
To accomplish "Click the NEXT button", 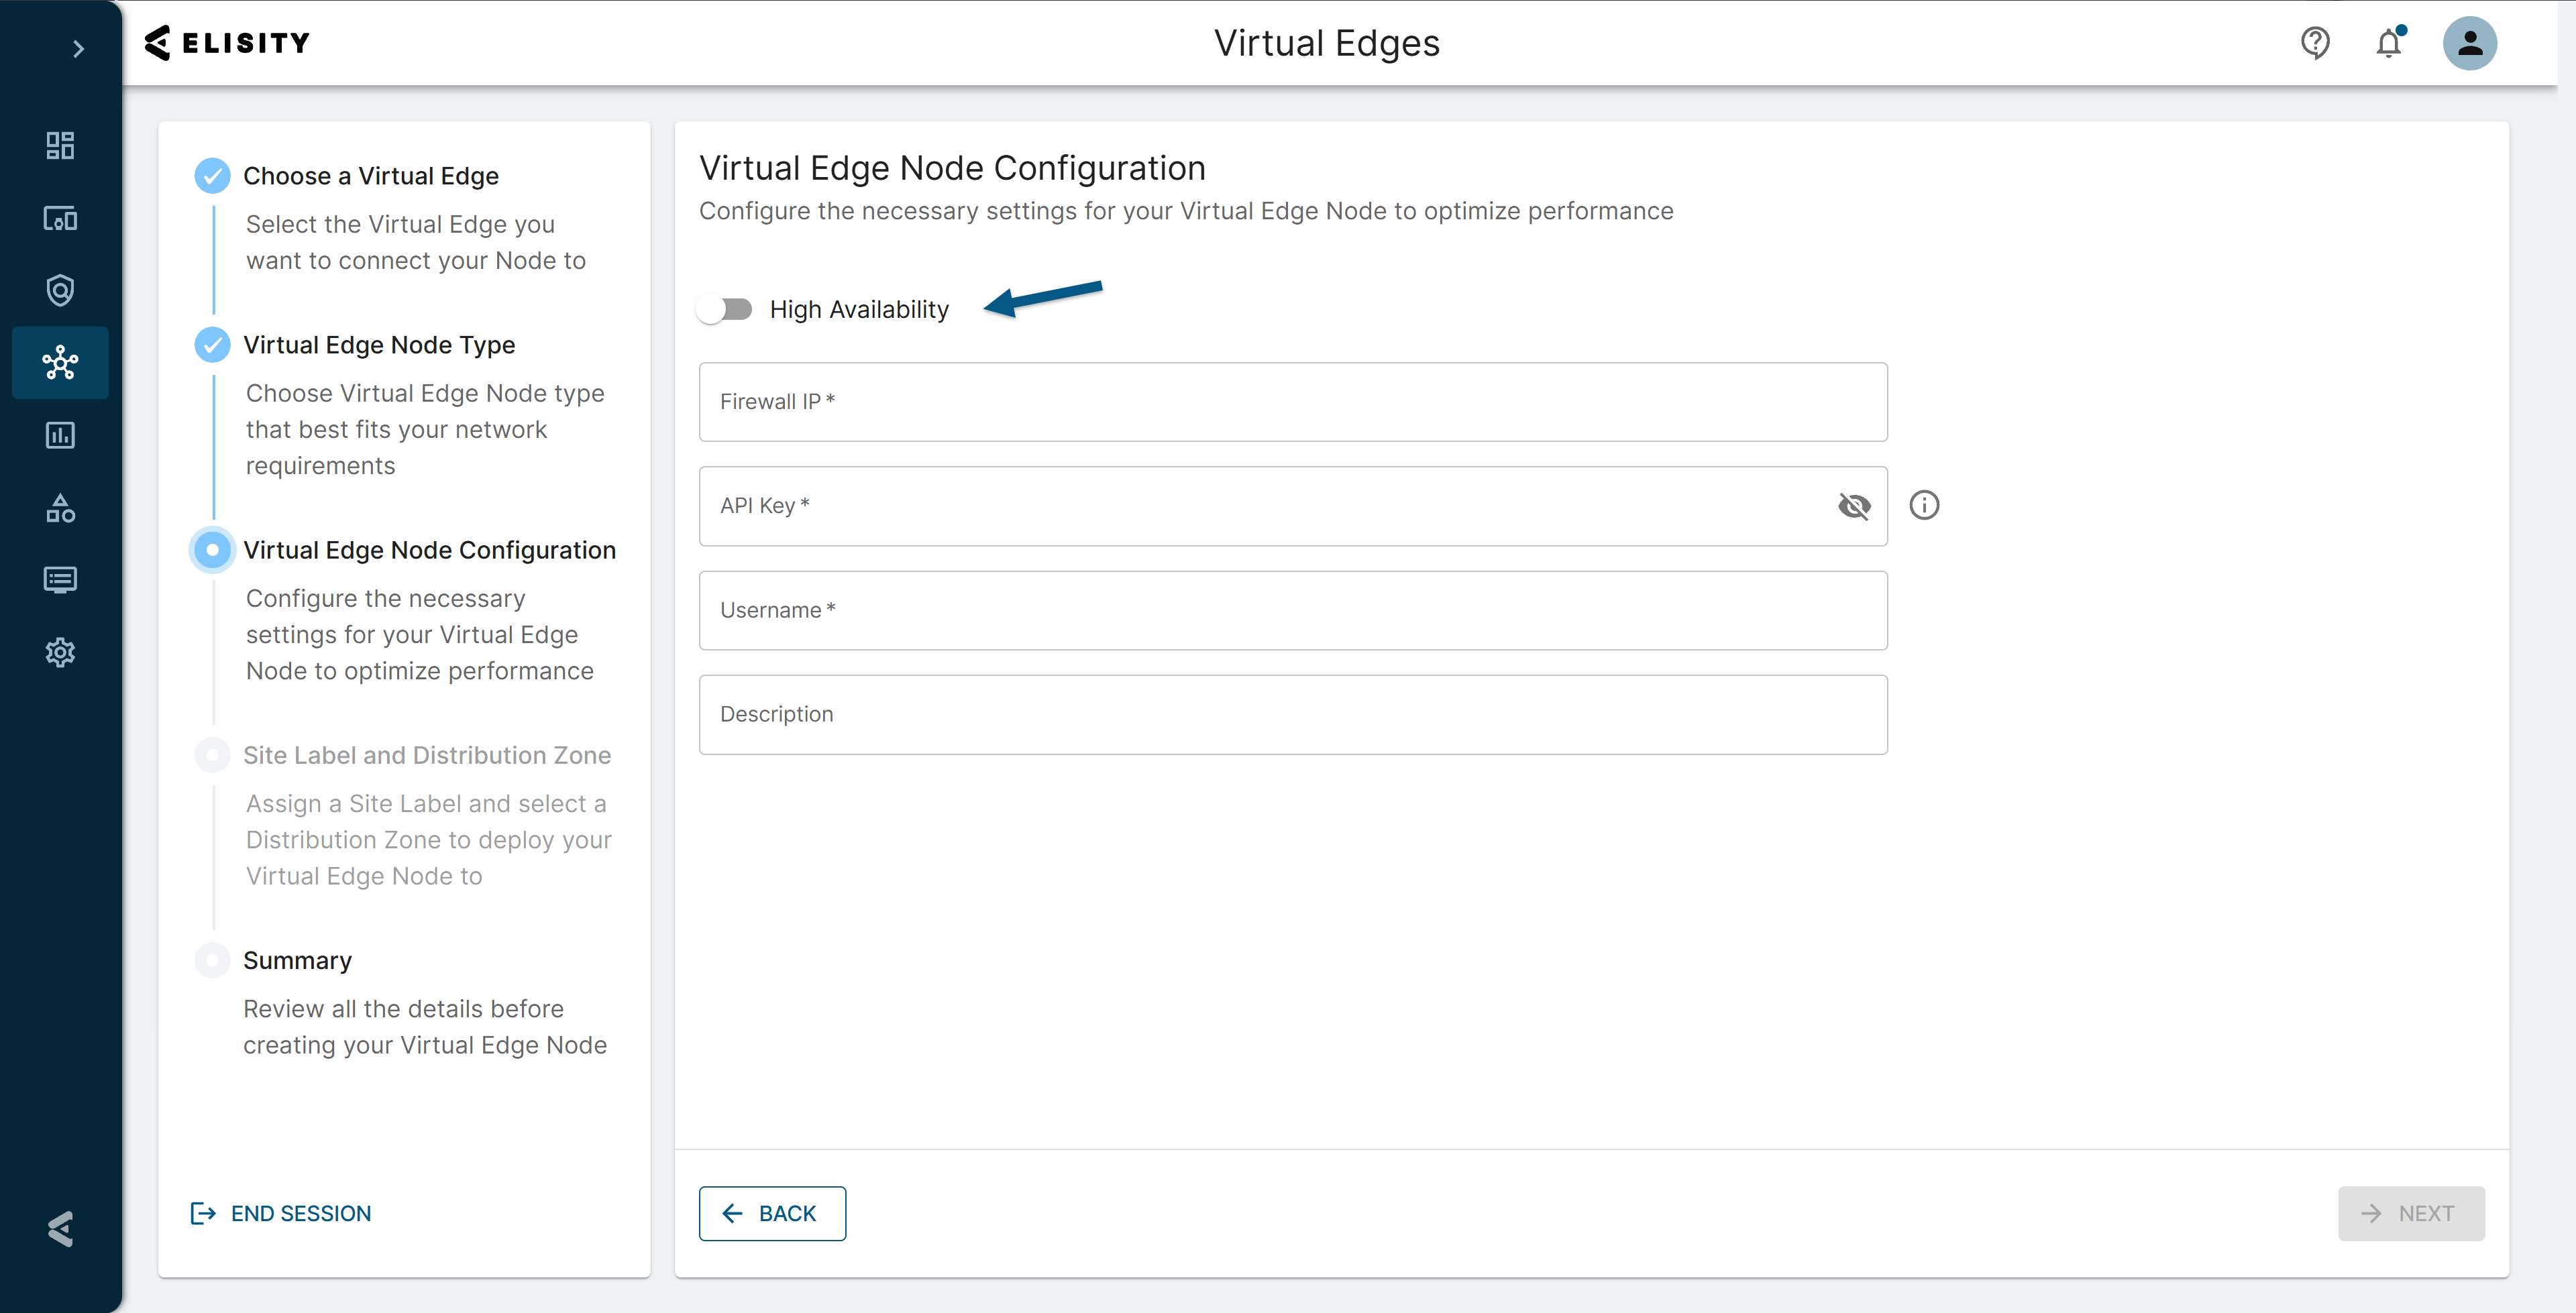I will click(2411, 1213).
